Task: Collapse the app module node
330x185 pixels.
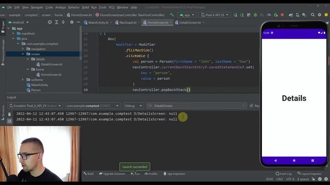Action: pyautogui.click(x=9, y=28)
